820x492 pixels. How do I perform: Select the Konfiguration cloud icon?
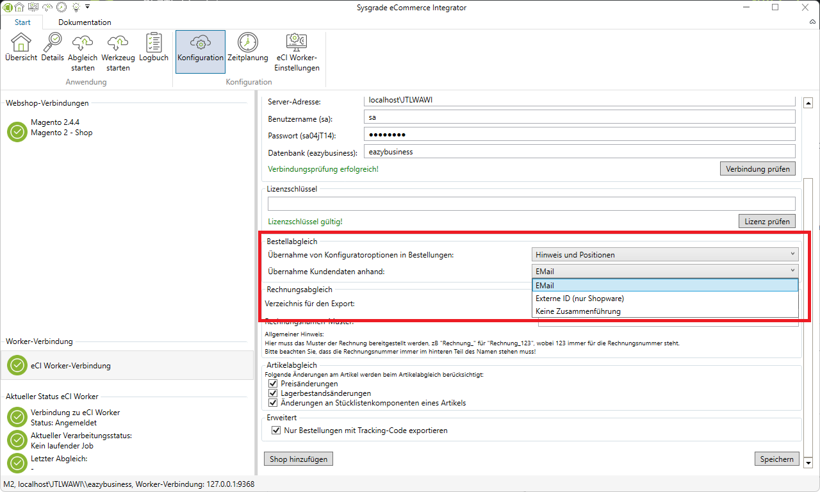click(x=201, y=44)
